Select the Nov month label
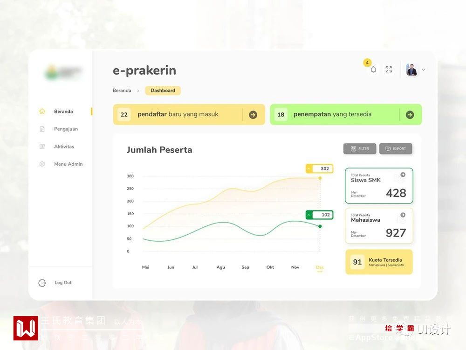The width and height of the screenshot is (466, 350). [295, 267]
